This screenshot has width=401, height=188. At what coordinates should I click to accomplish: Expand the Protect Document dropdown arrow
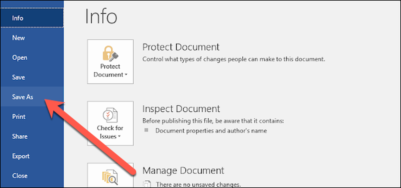126,75
